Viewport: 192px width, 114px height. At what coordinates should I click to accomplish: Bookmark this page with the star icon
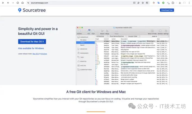point(143,3)
